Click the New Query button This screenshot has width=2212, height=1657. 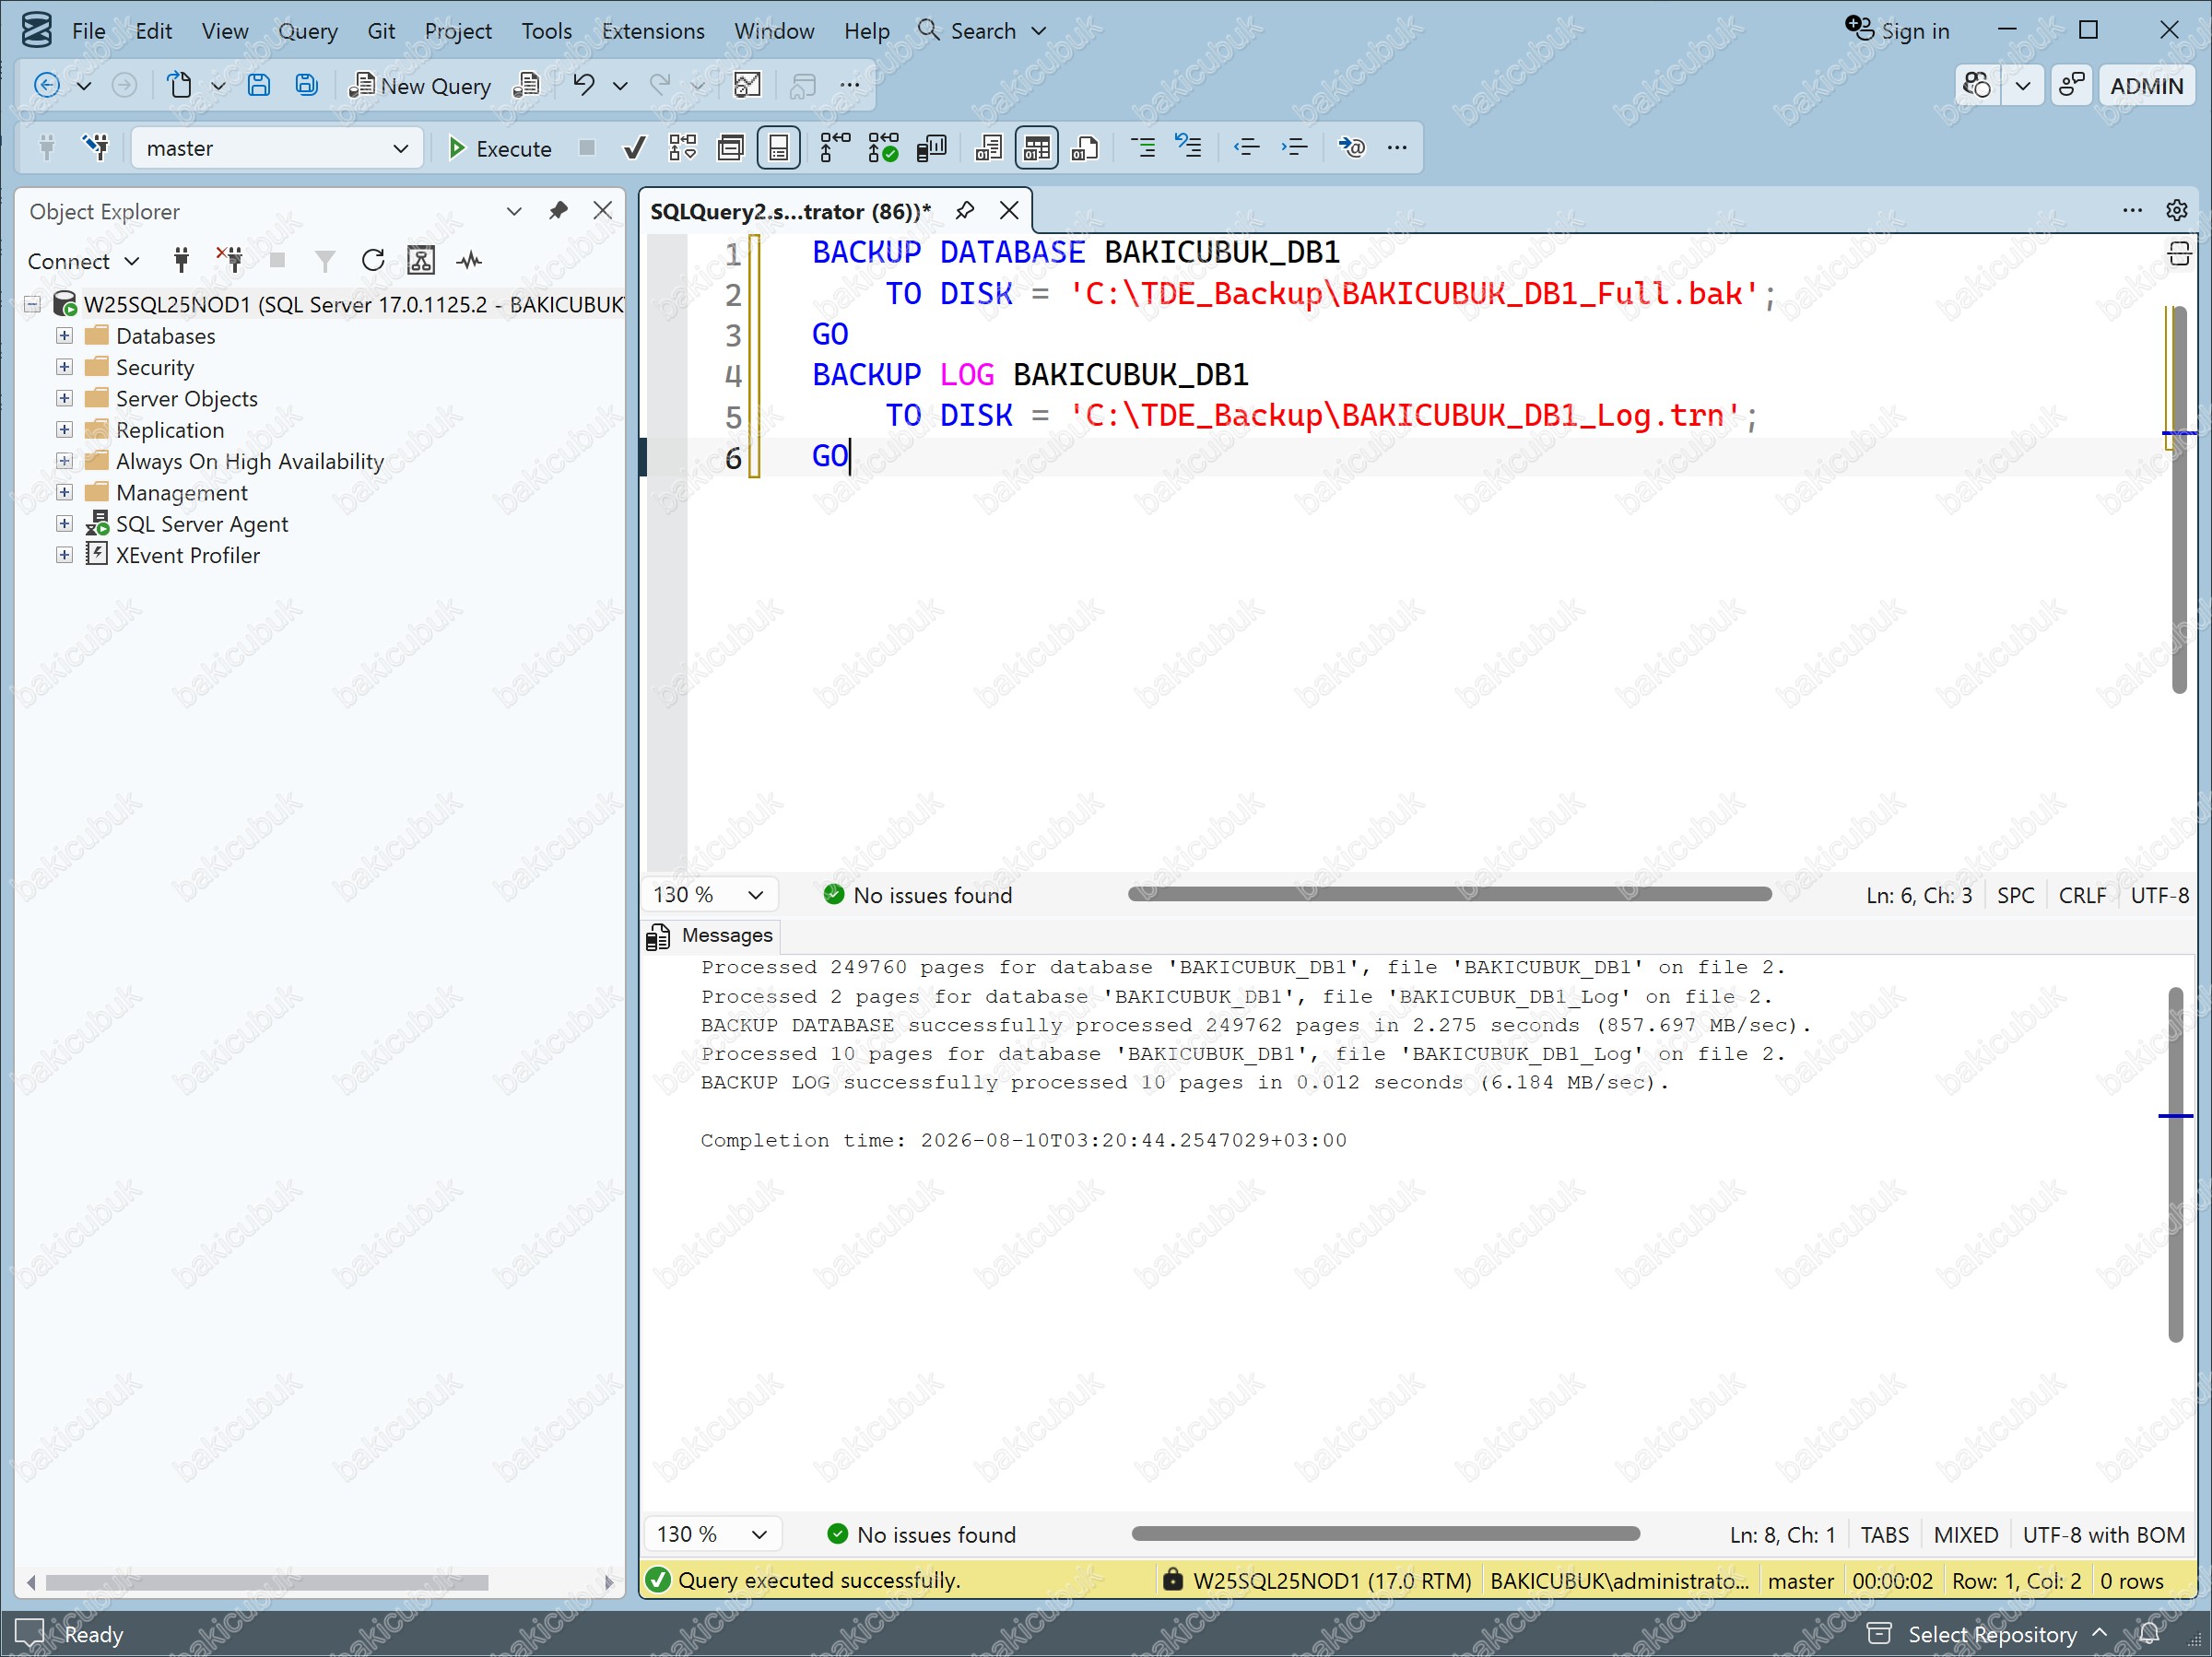point(421,85)
